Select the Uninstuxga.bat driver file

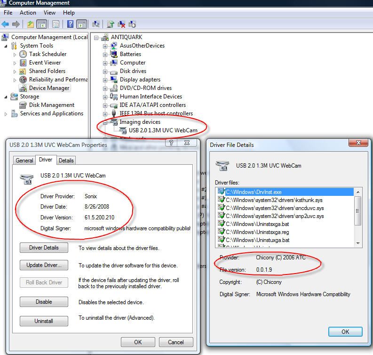point(258,240)
